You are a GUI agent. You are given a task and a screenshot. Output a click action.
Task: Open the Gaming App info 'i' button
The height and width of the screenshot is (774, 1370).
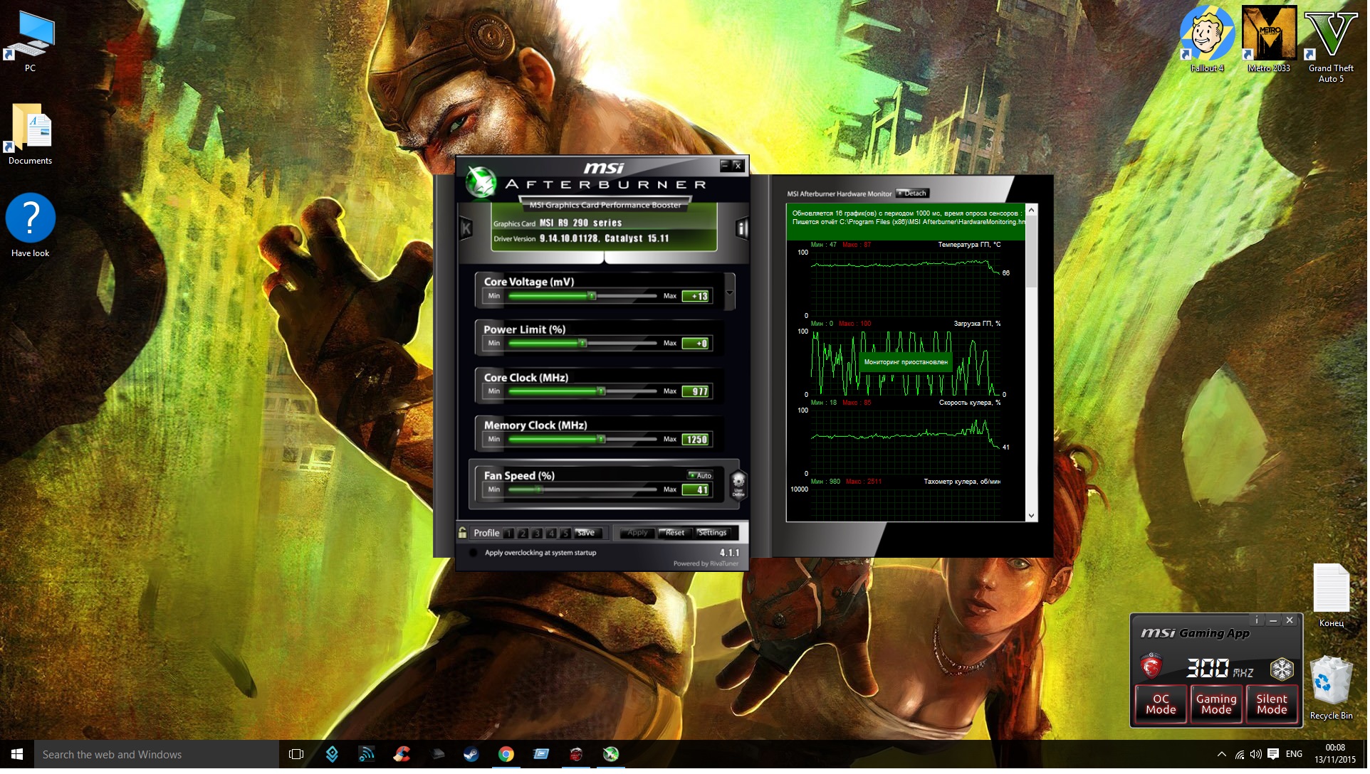click(1257, 621)
